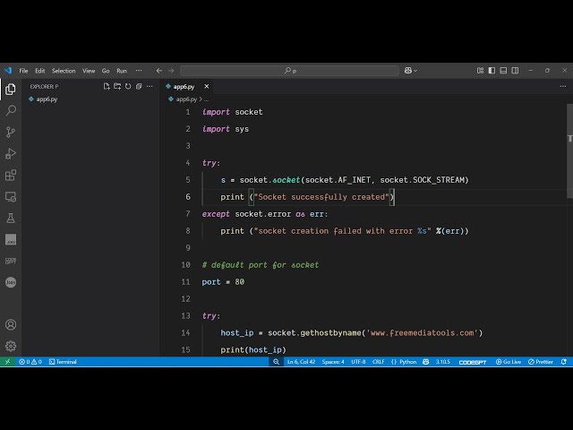The width and height of the screenshot is (573, 430).
Task: Create a new folder in Explorer
Action: [x=117, y=87]
